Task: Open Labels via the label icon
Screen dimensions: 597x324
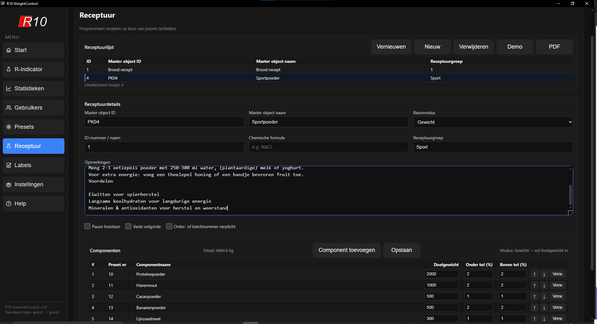Action: 9,165
